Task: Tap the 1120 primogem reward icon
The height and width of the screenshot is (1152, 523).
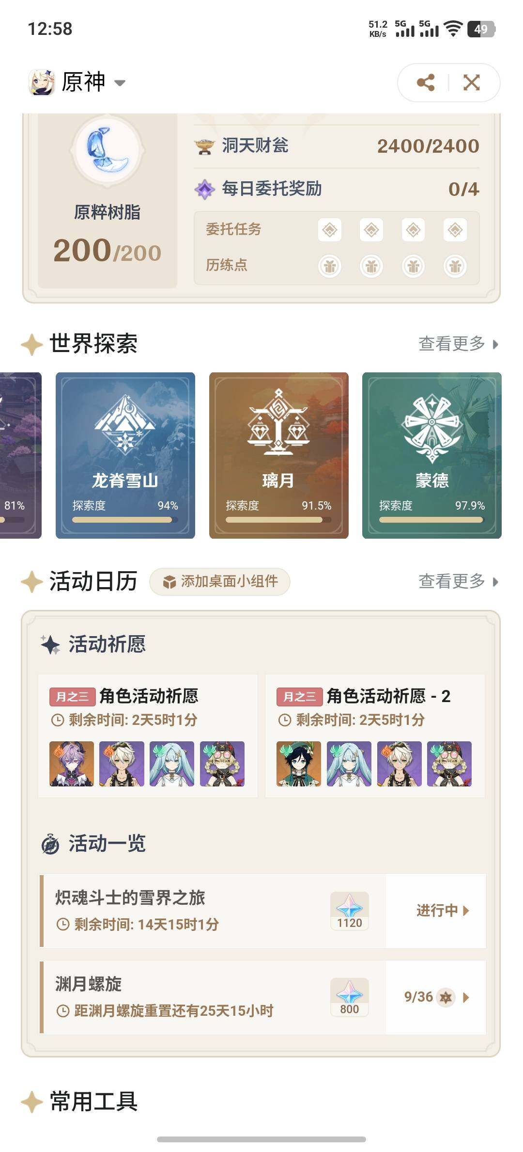Action: 350,911
